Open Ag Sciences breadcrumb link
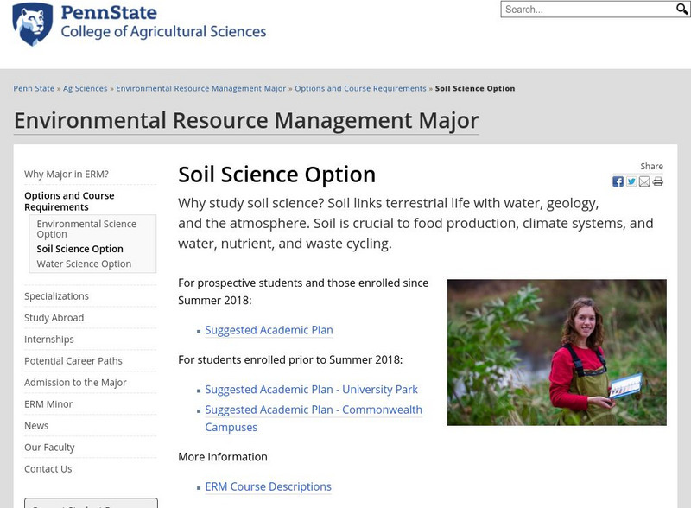The width and height of the screenshot is (691, 508). [x=86, y=89]
